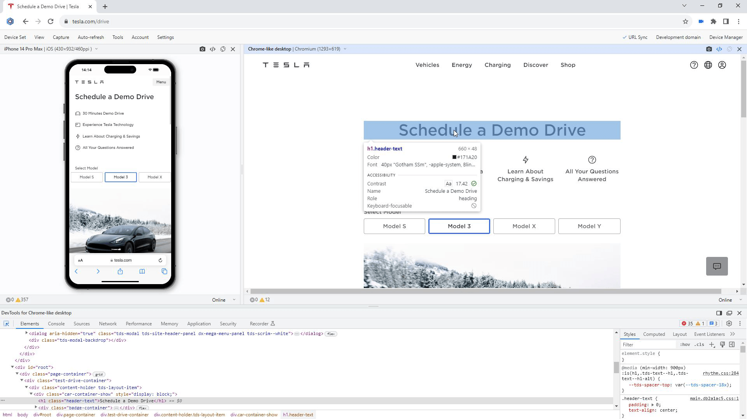
Task: Toggle the .cls class editor
Action: (x=699, y=344)
